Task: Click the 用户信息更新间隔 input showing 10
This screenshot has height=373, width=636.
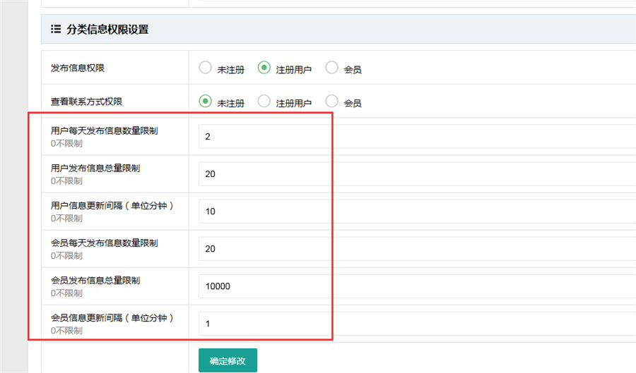Action: tap(417, 212)
